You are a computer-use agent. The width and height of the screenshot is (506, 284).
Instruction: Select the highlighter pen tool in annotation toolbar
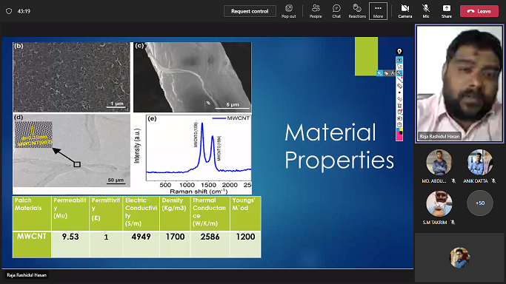(399, 73)
